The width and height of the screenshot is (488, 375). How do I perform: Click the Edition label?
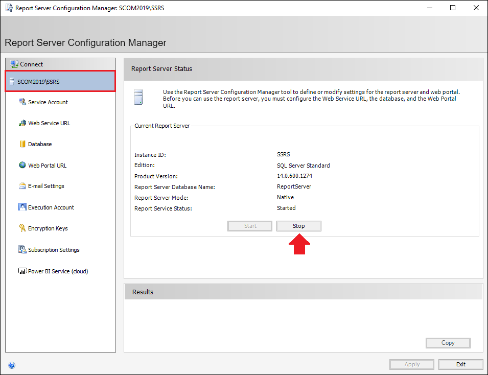[145, 165]
